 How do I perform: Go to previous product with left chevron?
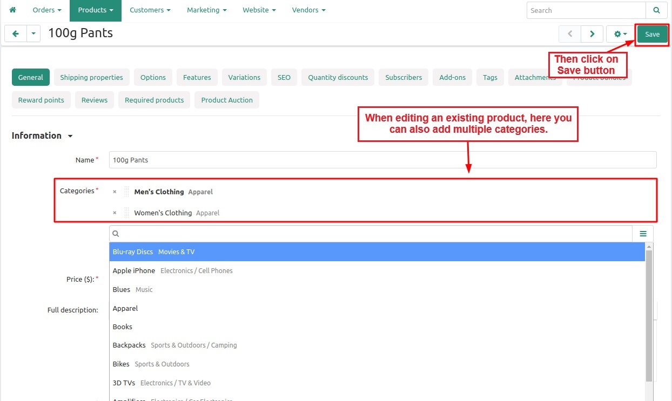(x=570, y=34)
